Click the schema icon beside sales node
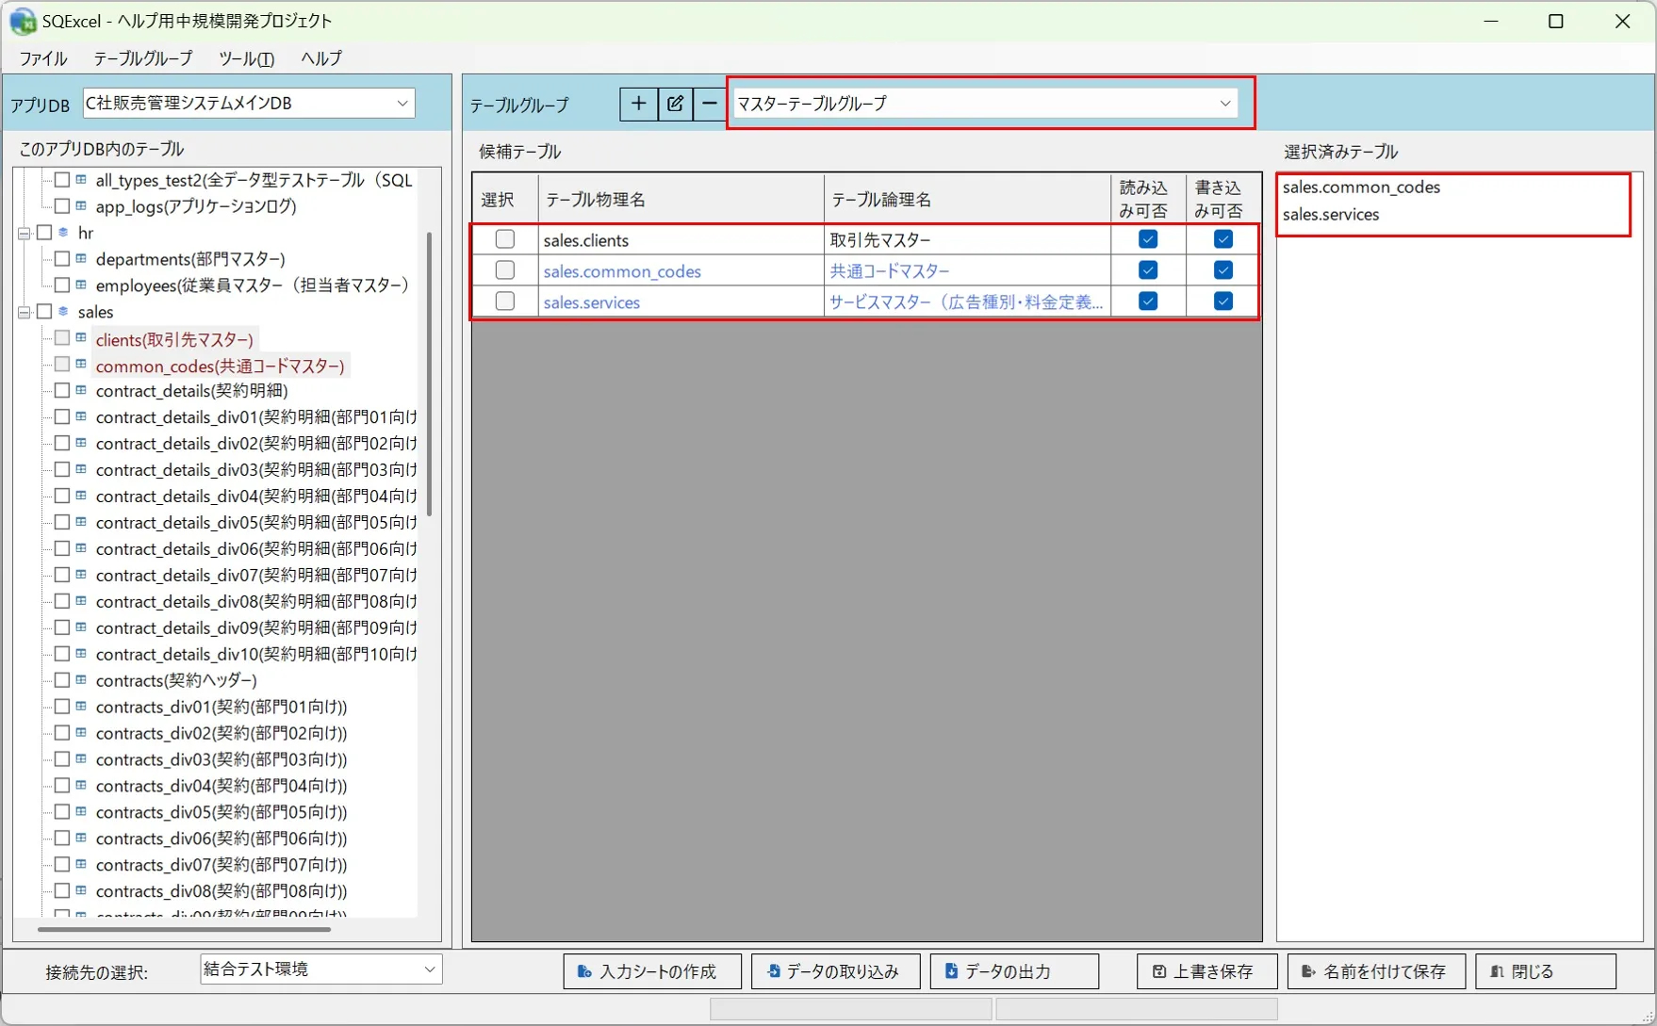 coord(63,311)
